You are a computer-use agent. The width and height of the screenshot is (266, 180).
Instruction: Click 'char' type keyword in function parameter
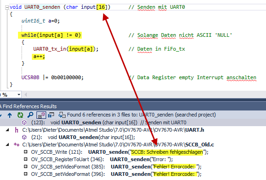click(72, 7)
